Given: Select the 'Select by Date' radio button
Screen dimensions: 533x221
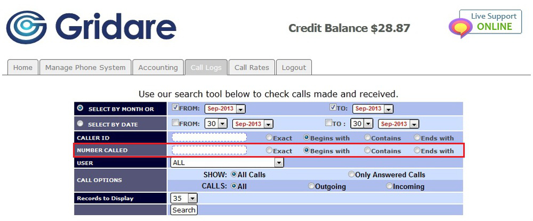Looking at the screenshot, I should pos(80,124).
